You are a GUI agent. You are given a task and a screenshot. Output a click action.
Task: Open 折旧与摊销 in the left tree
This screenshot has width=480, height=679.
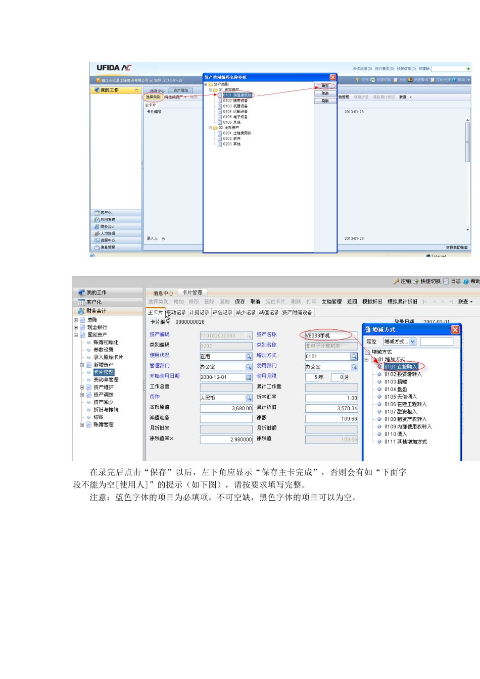click(106, 410)
